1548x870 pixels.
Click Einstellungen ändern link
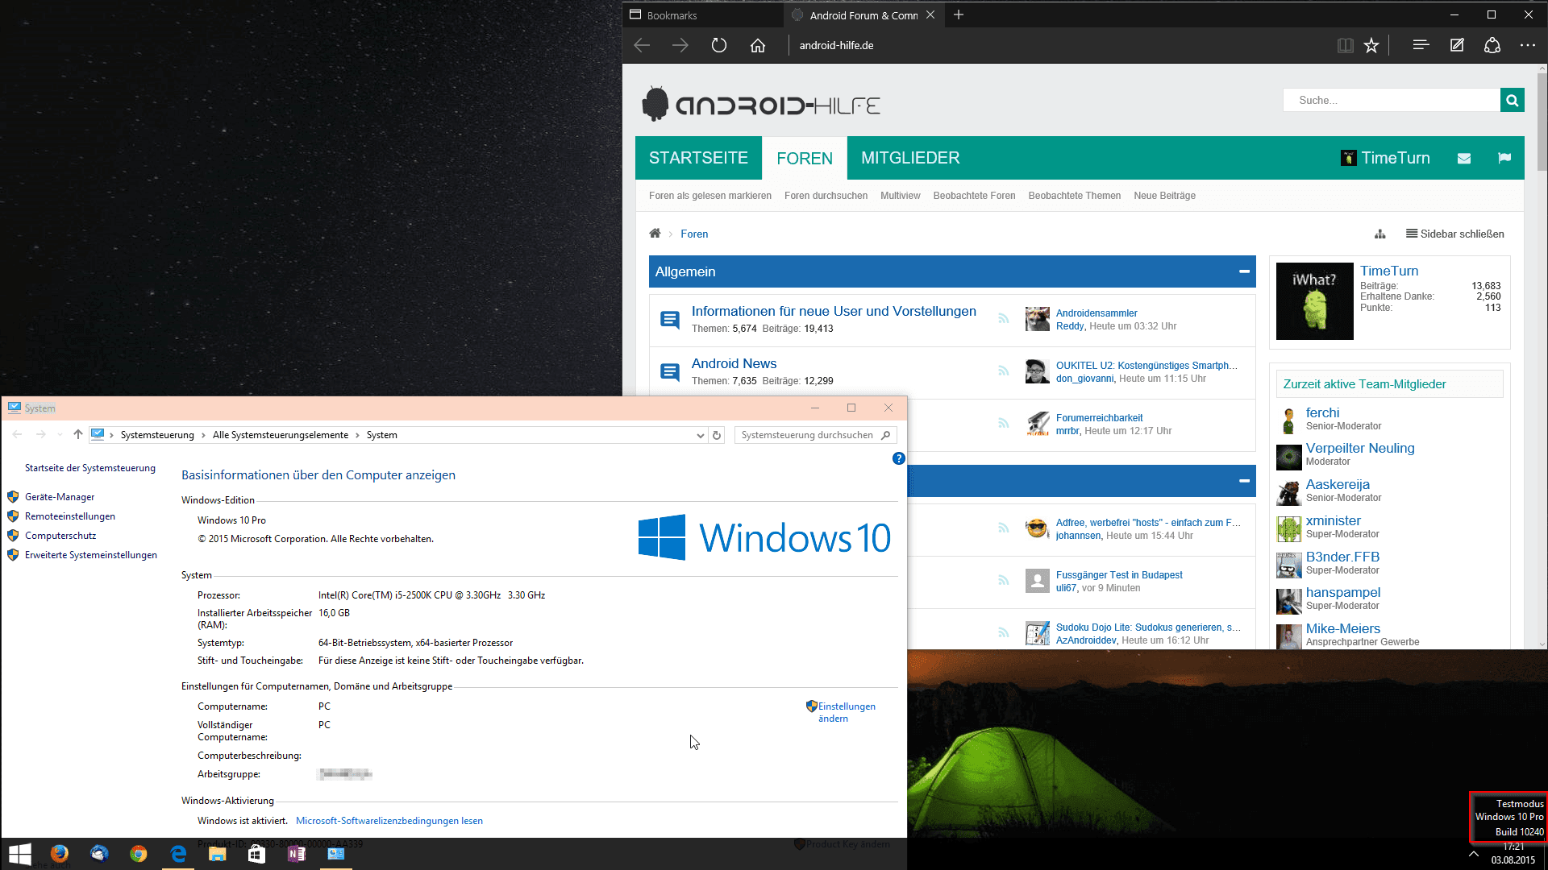(846, 712)
